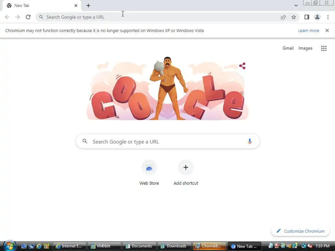Switch to Documents taskbar window
The width and height of the screenshot is (335, 251).
139,246
